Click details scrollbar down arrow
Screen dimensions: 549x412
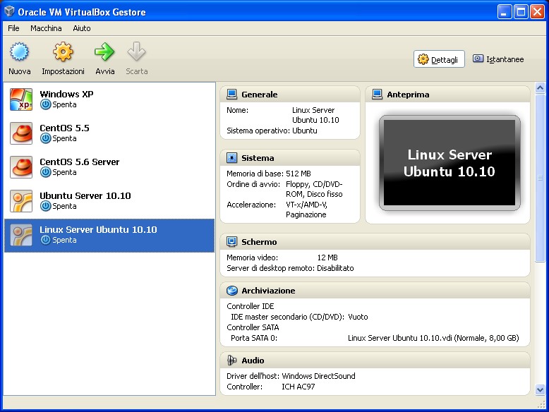(x=541, y=389)
